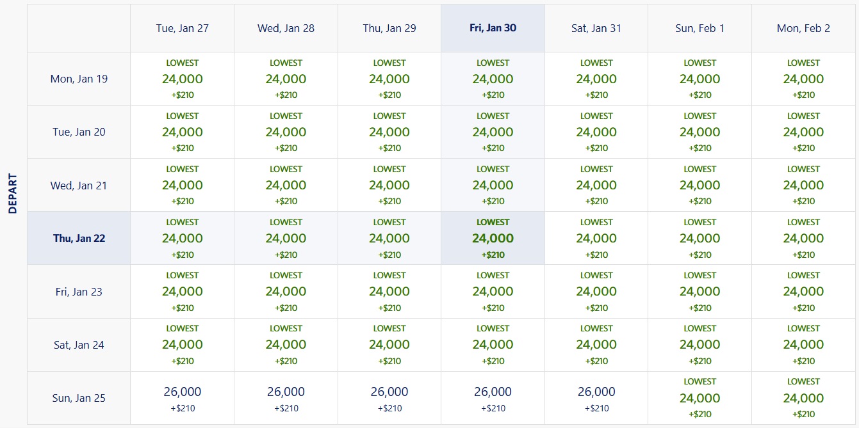Click the 24,000 fare for Tue Jan 20 and Sat Jan 31

596,131
